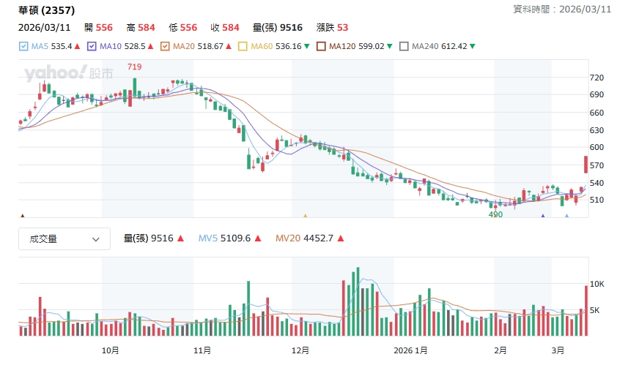This screenshot has height=365, width=620.
Task: Click the 719 high price label
Action: [x=134, y=67]
